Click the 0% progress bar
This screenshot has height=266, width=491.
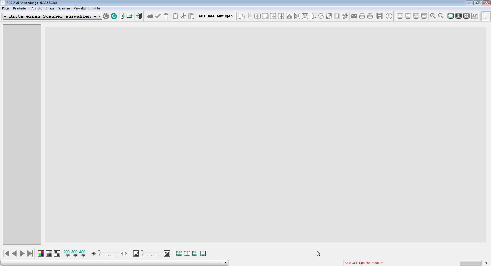click(471, 263)
